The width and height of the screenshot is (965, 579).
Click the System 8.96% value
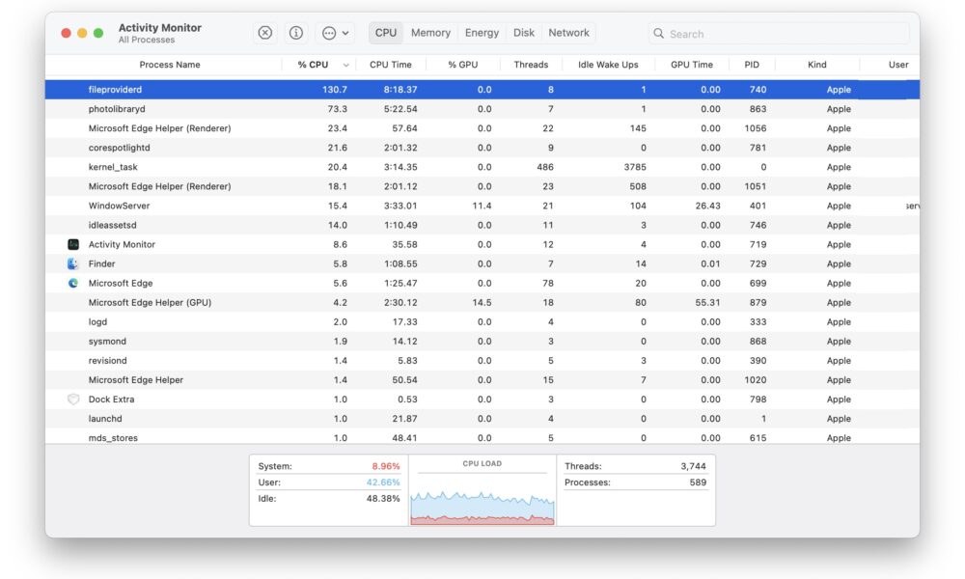coord(385,466)
